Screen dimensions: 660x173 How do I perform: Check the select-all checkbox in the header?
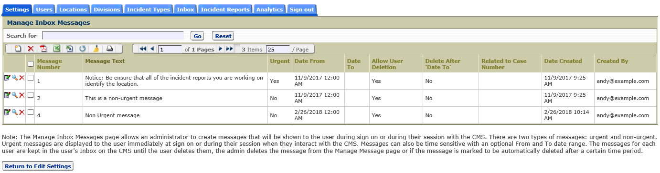tap(31, 64)
